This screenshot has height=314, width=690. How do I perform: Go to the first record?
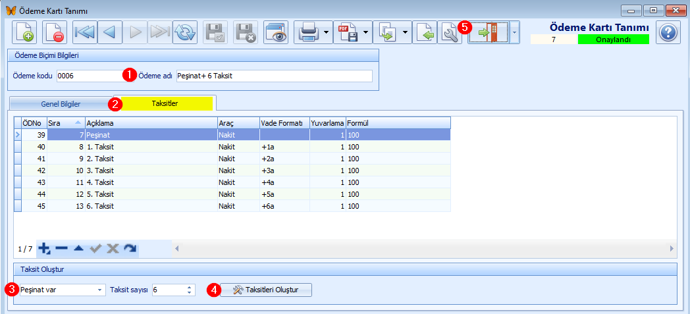pos(84,32)
